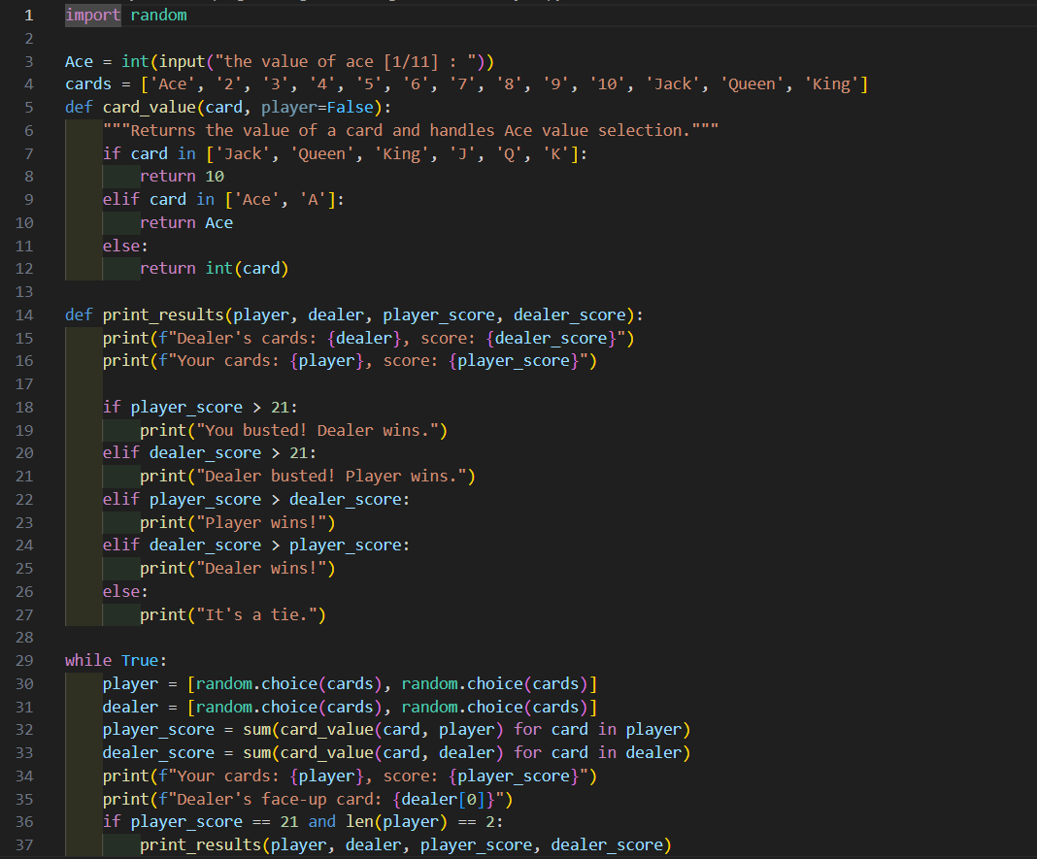
Task: Click line number 14 in the gutter
Action: (x=24, y=314)
